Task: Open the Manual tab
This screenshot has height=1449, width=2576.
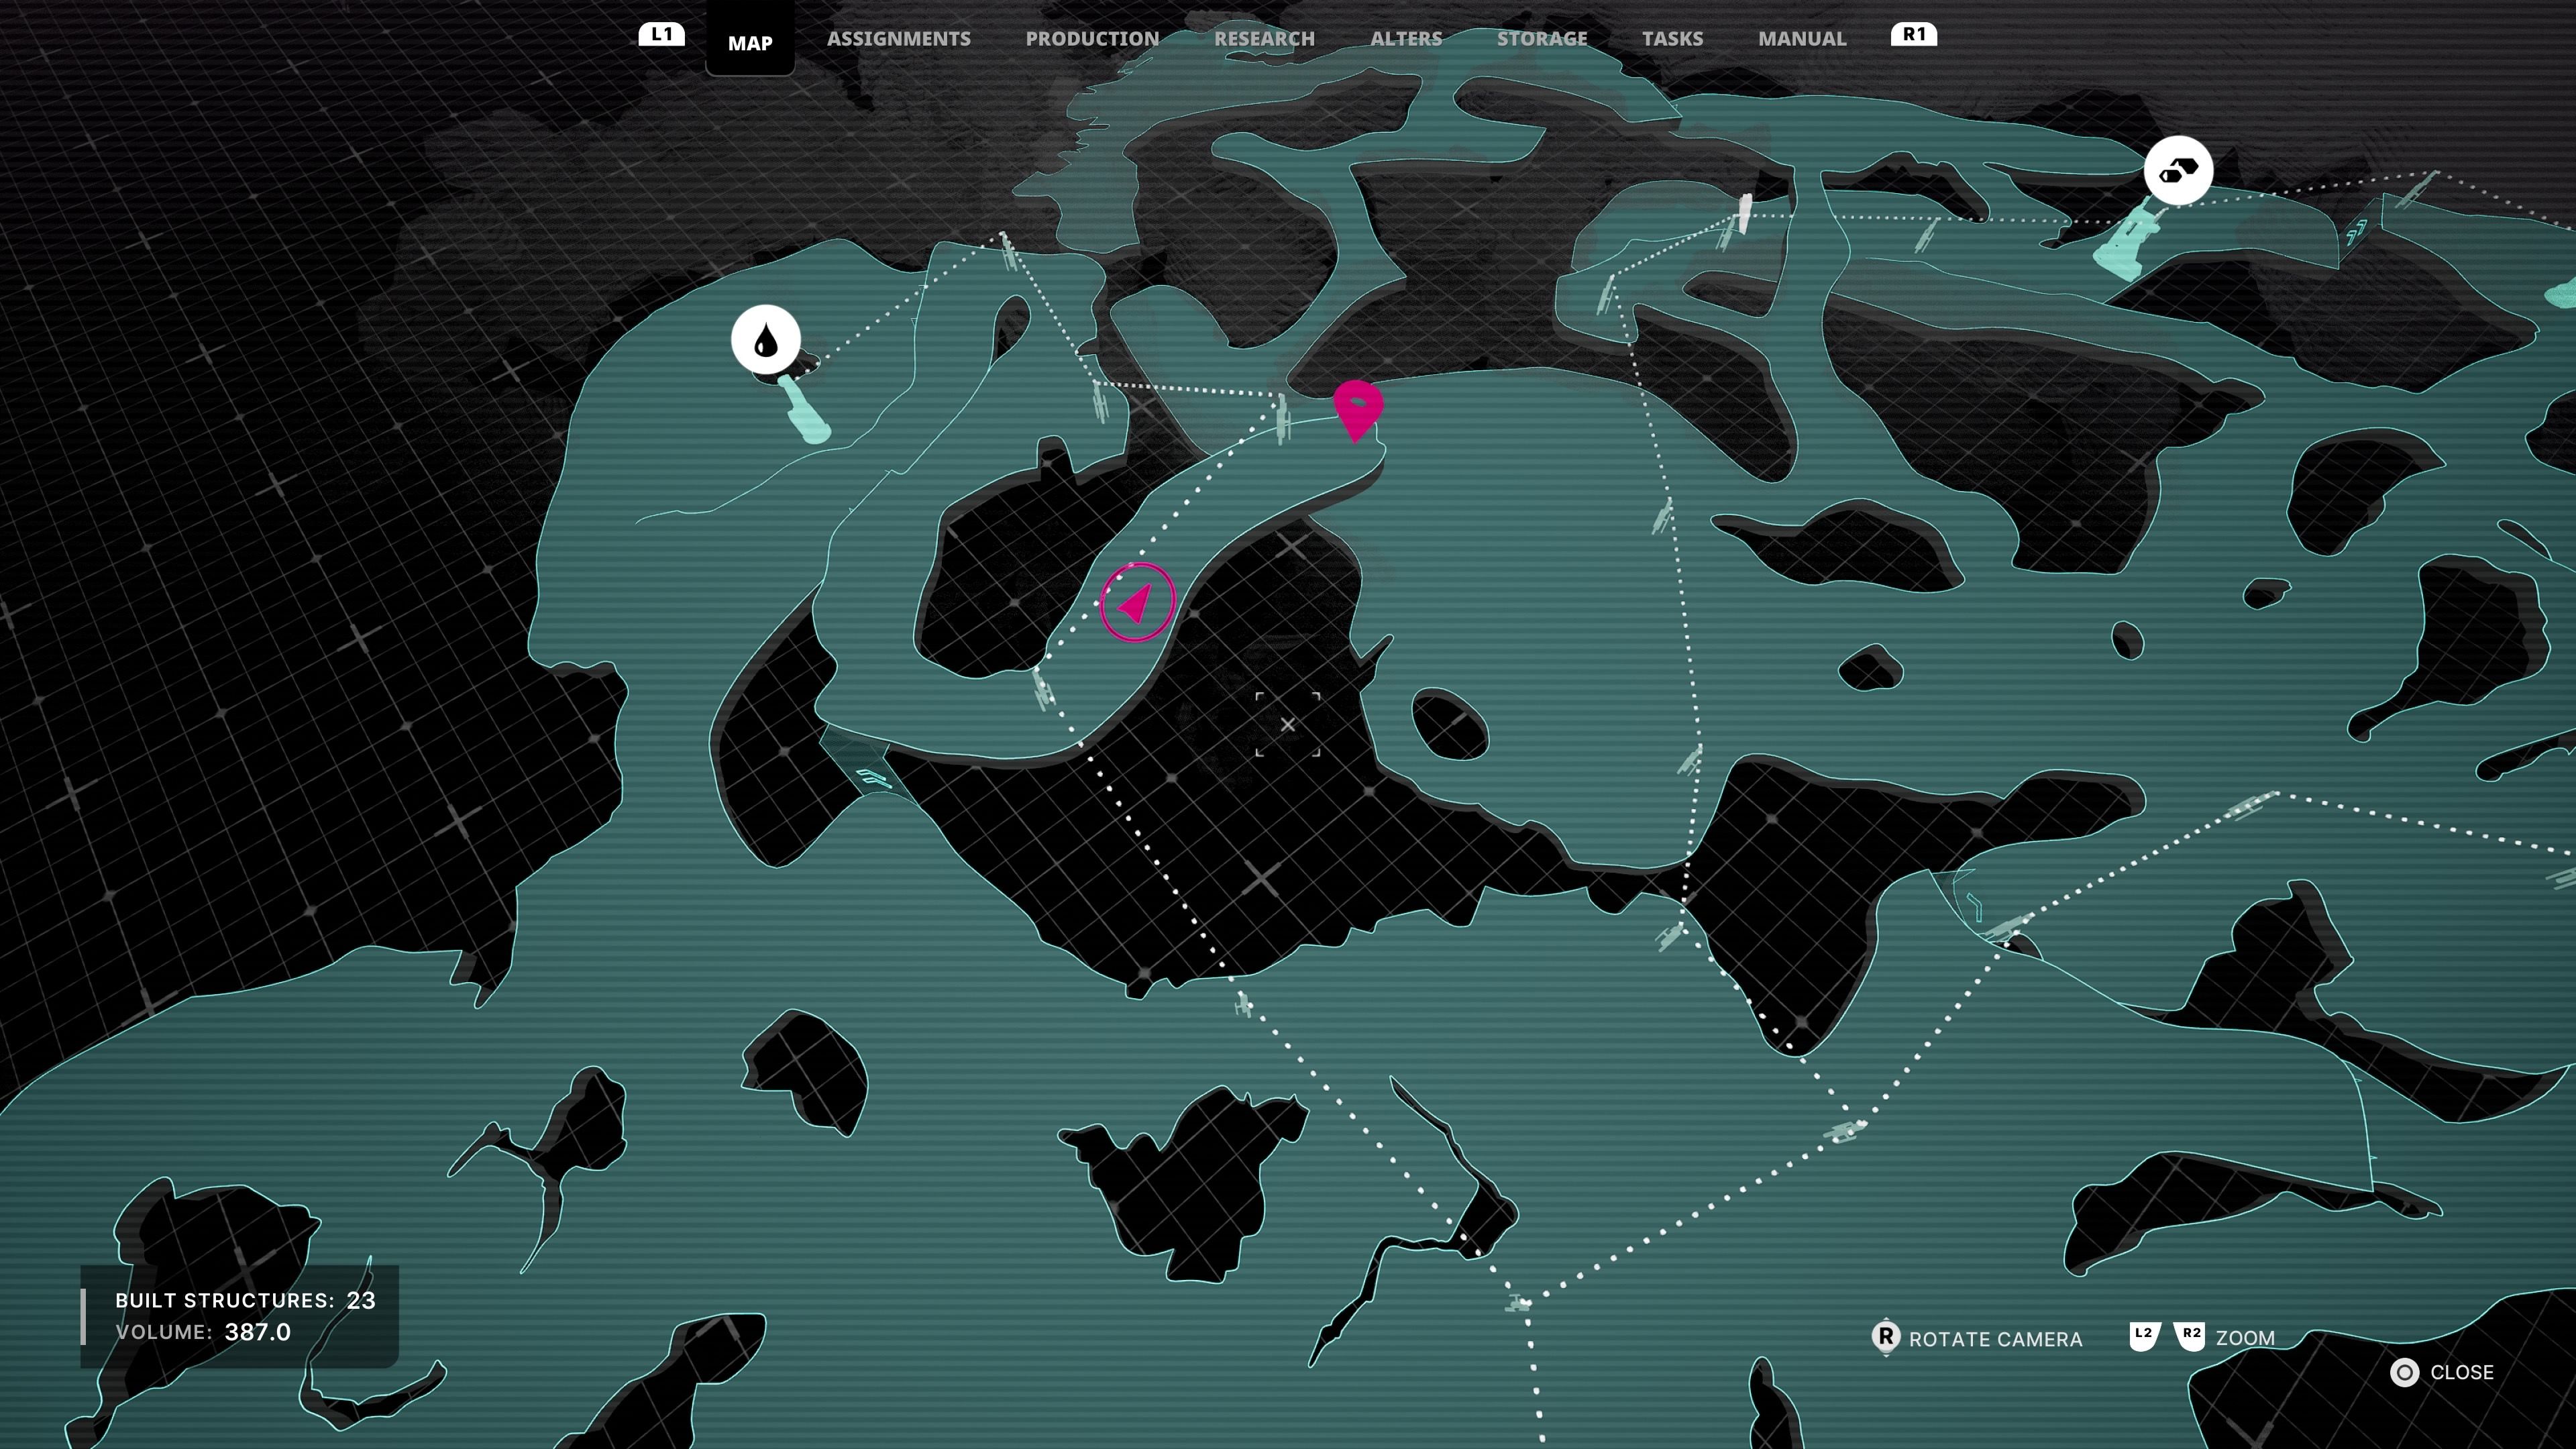Action: pos(1802,39)
